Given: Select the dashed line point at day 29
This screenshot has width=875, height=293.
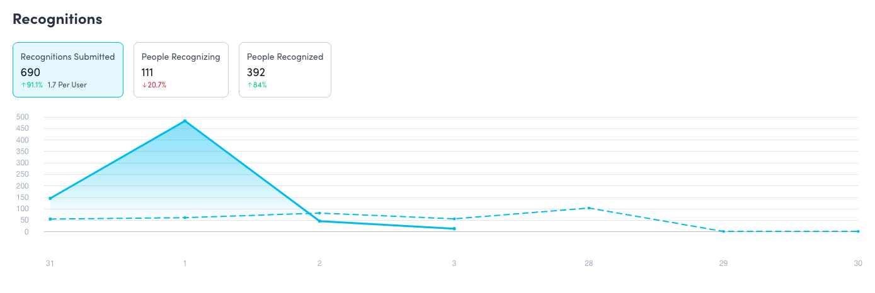Looking at the screenshot, I should point(723,231).
